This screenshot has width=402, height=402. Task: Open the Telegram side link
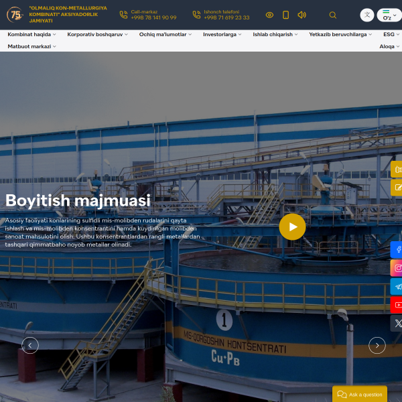397,287
